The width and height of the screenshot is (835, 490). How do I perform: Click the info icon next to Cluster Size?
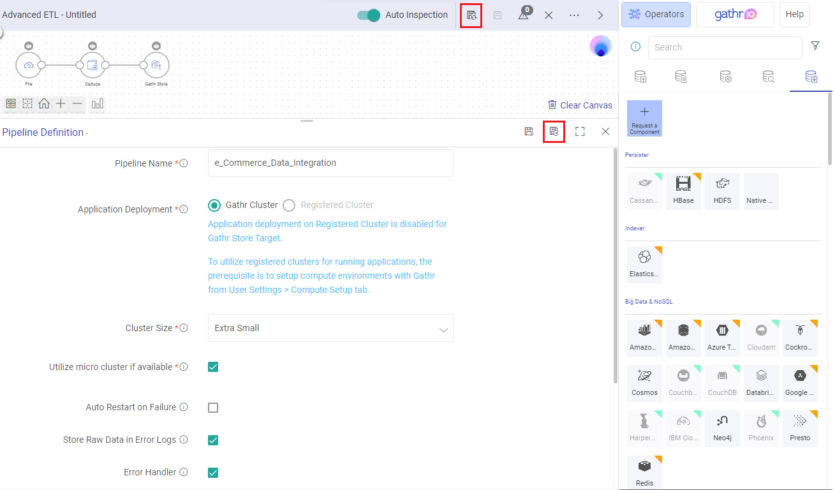184,328
